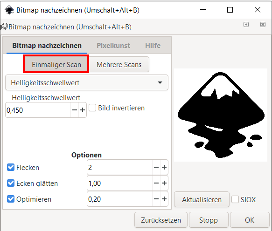Decrease Ecken glätten value with minus
This screenshot has width=272, height=231.
pyautogui.click(x=156, y=183)
